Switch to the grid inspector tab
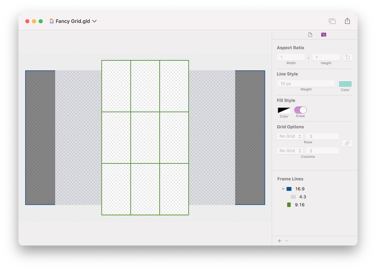This screenshot has height=270, width=376. 324,35
